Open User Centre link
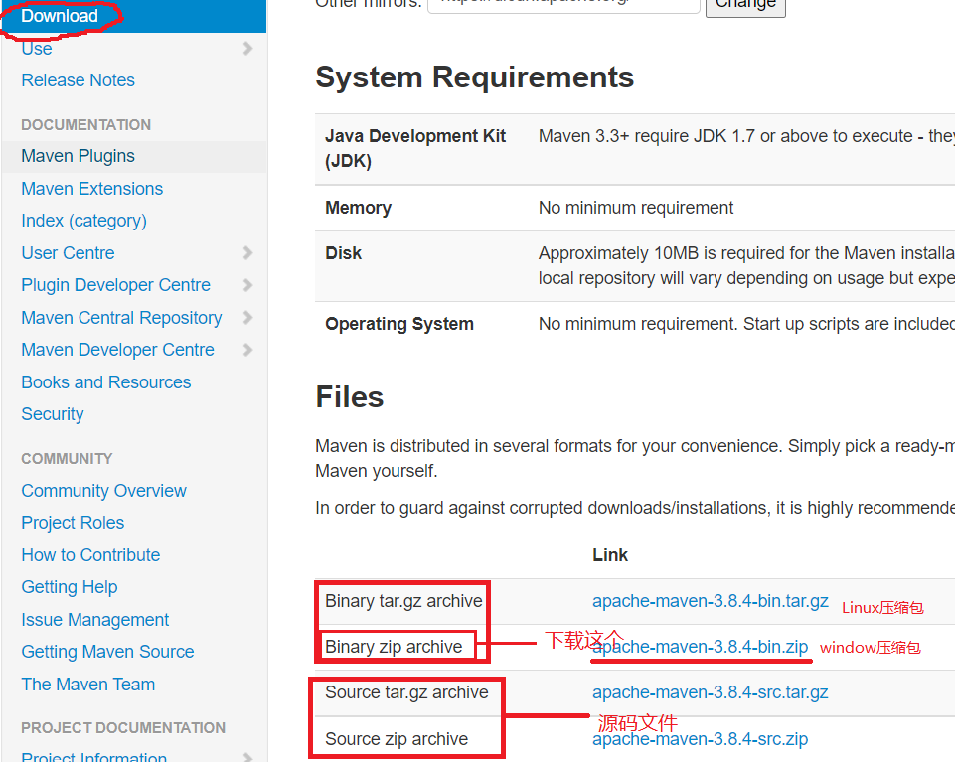Image resolution: width=955 pixels, height=762 pixels. tap(68, 252)
